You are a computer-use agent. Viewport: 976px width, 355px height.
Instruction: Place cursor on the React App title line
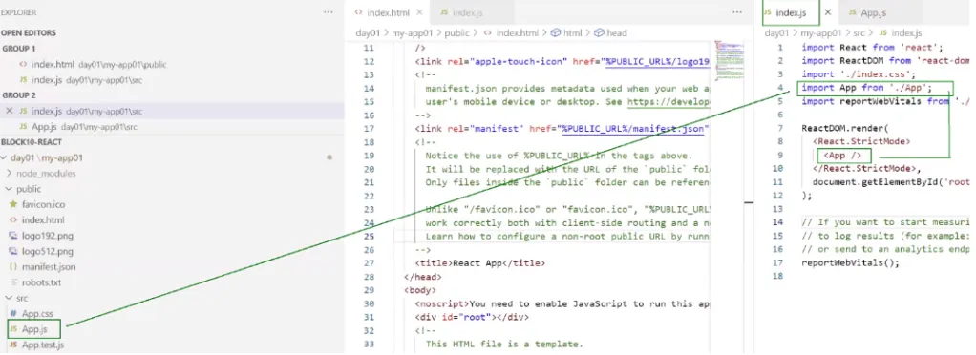[480, 263]
